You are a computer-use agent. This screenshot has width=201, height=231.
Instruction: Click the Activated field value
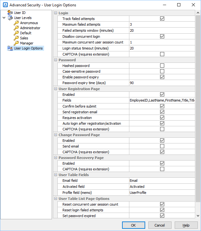162,187
